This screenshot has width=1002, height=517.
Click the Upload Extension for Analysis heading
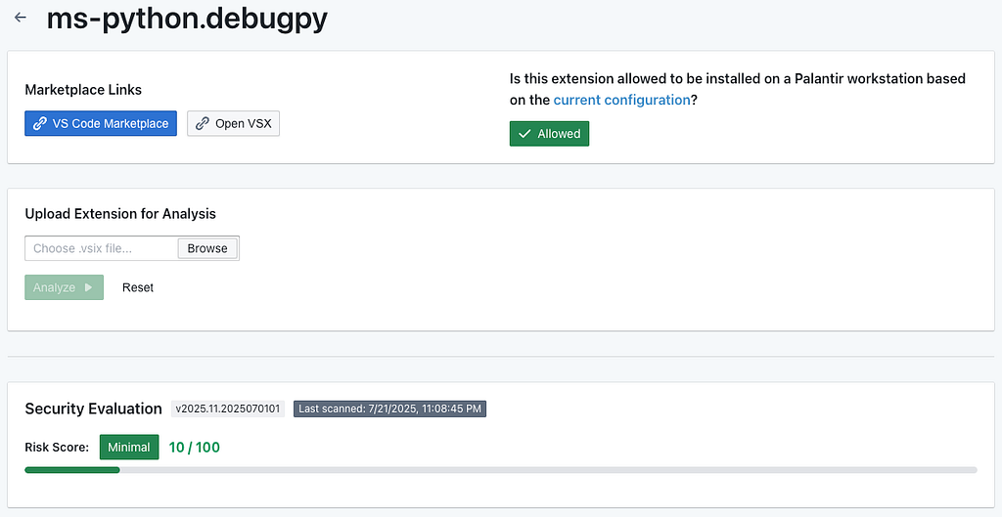[x=120, y=214]
